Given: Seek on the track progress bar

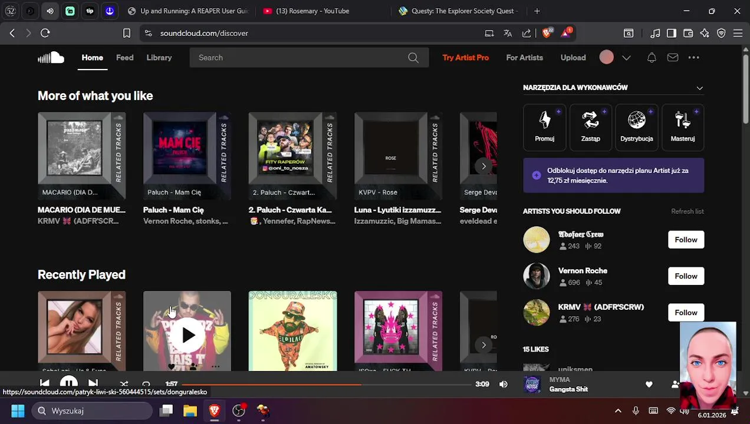Looking at the screenshot, I should click(325, 385).
